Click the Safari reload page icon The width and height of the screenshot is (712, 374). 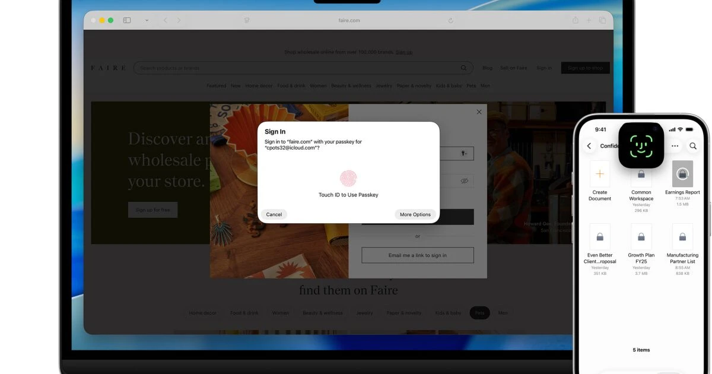[x=451, y=20]
